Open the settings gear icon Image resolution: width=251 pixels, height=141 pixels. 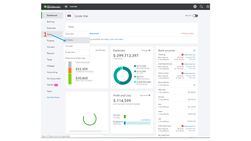pyautogui.click(x=208, y=7)
